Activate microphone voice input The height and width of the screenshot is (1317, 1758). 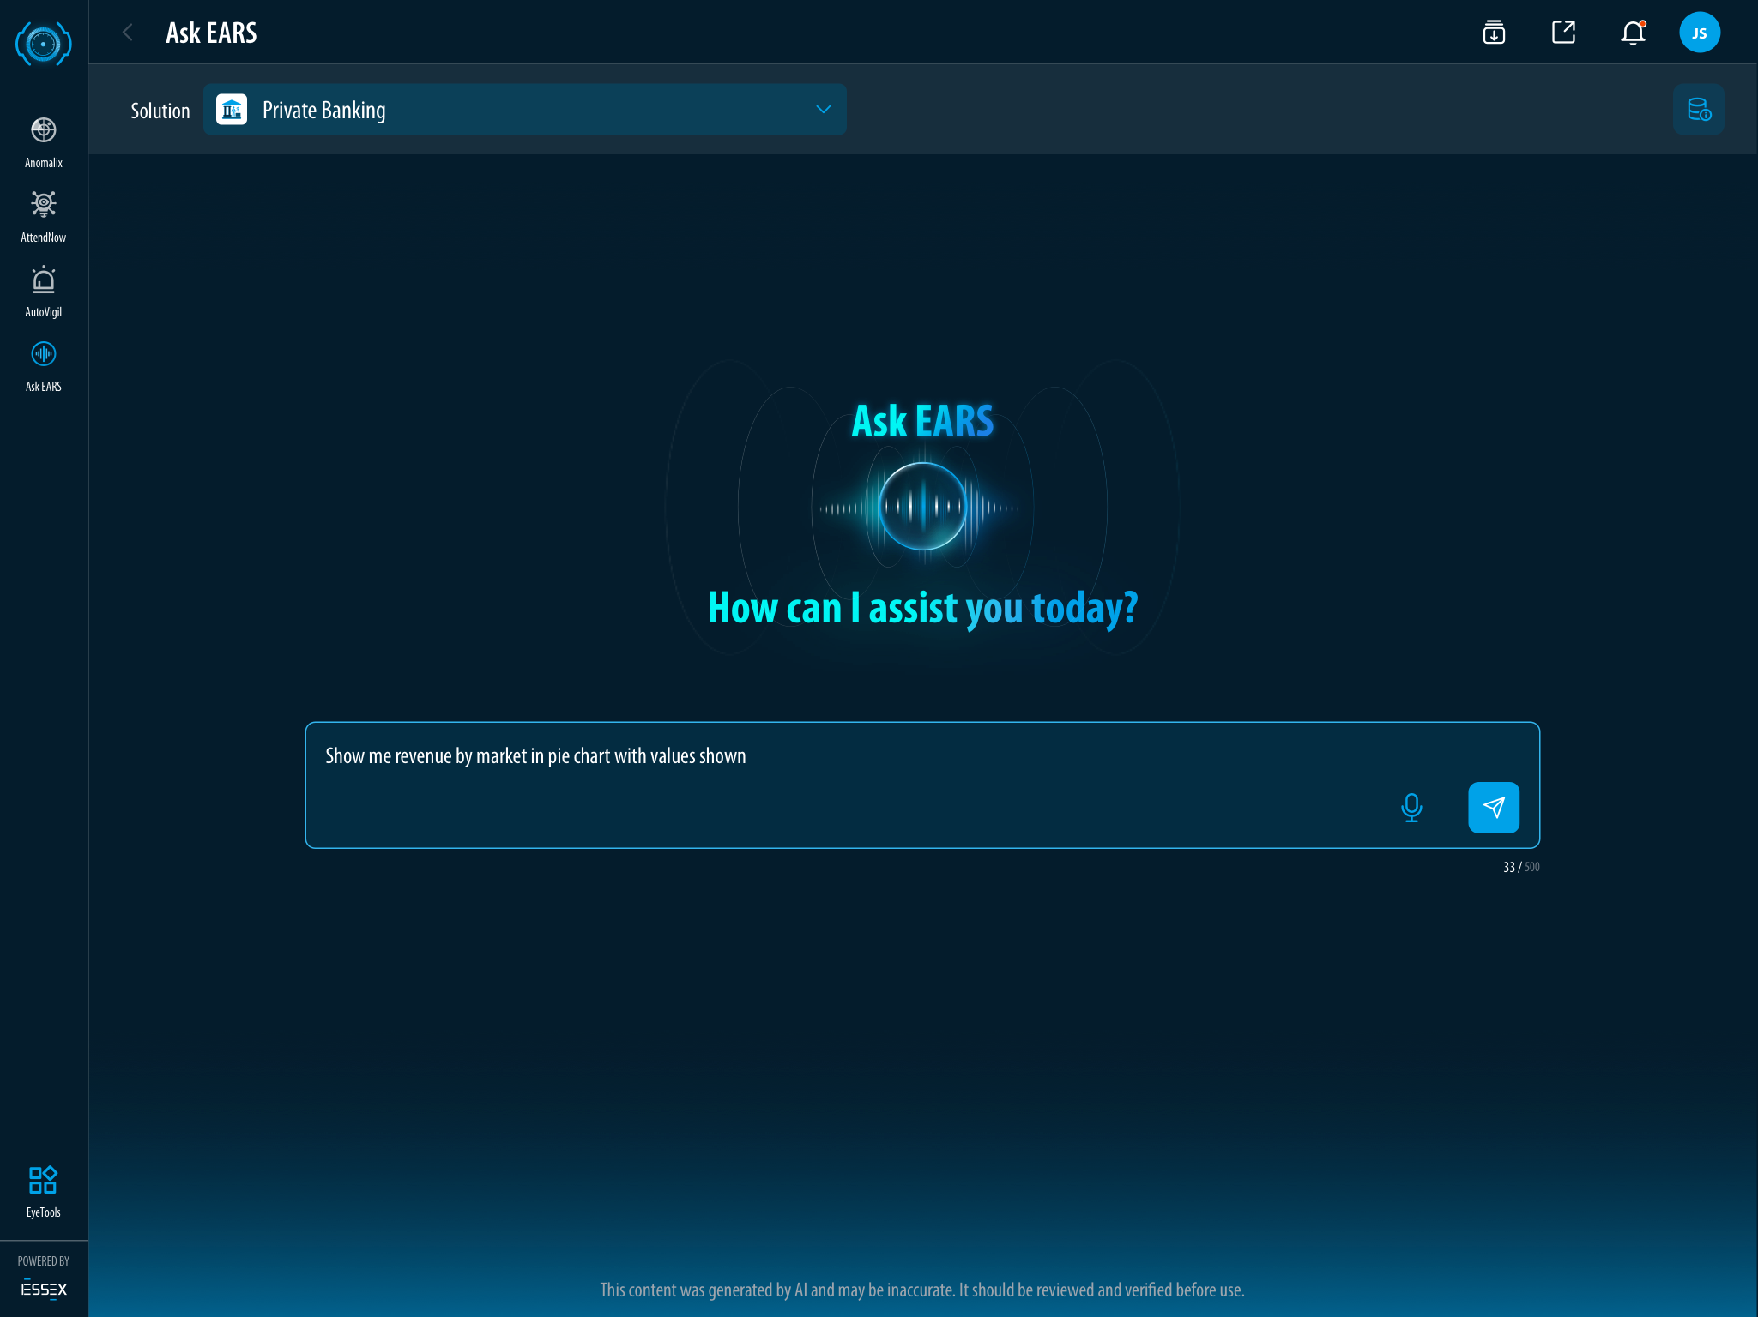coord(1411,807)
